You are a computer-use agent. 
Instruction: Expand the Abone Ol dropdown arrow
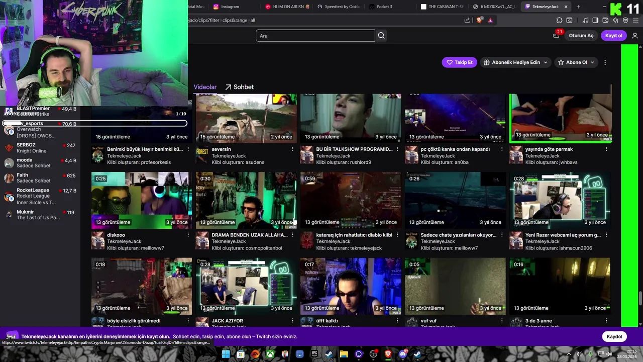[x=592, y=62]
